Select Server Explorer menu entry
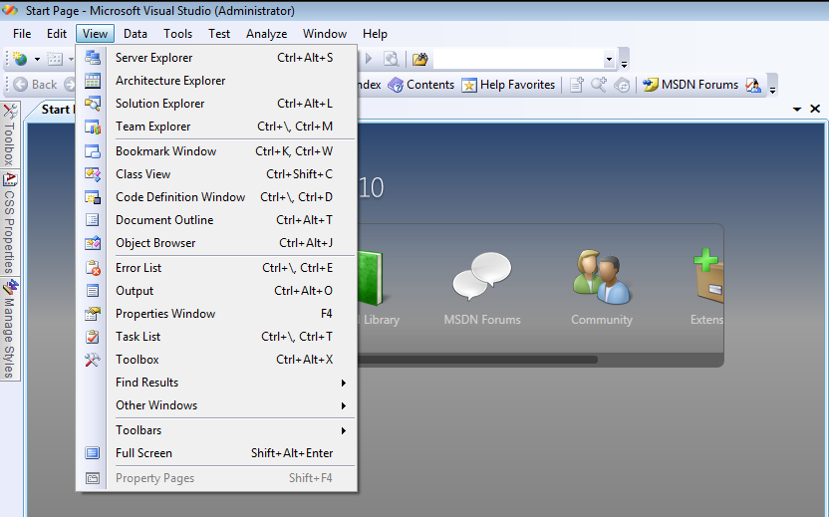829x517 pixels. point(217,58)
